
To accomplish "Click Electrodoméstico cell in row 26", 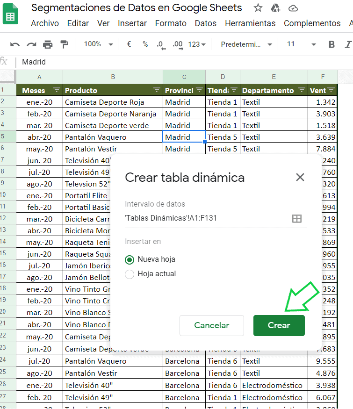I will point(274,385).
